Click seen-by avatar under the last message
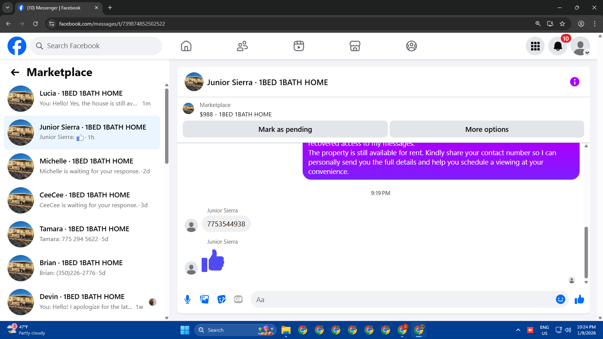This screenshot has width=603, height=339. pyautogui.click(x=572, y=280)
